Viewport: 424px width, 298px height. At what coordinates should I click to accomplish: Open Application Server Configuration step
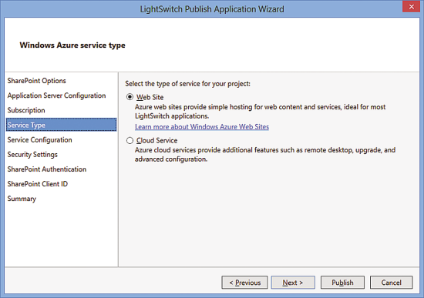[x=56, y=95]
